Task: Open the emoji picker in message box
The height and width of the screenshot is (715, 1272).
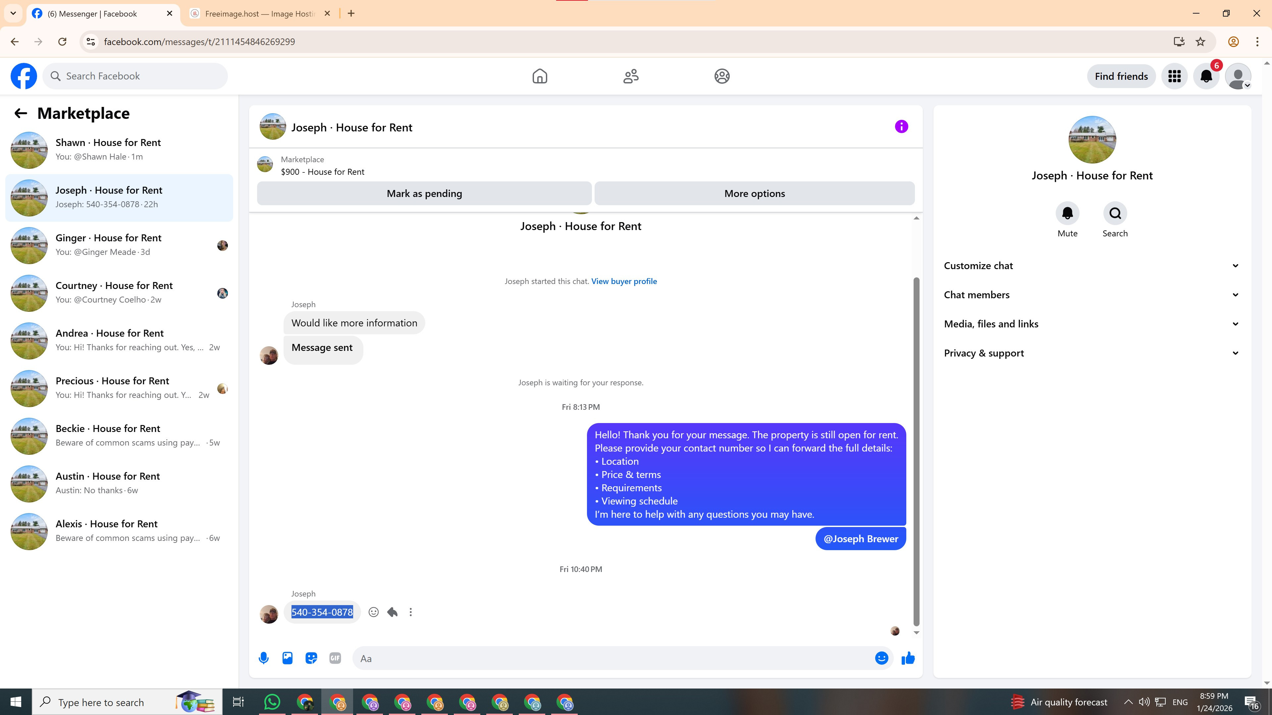Action: 881,658
